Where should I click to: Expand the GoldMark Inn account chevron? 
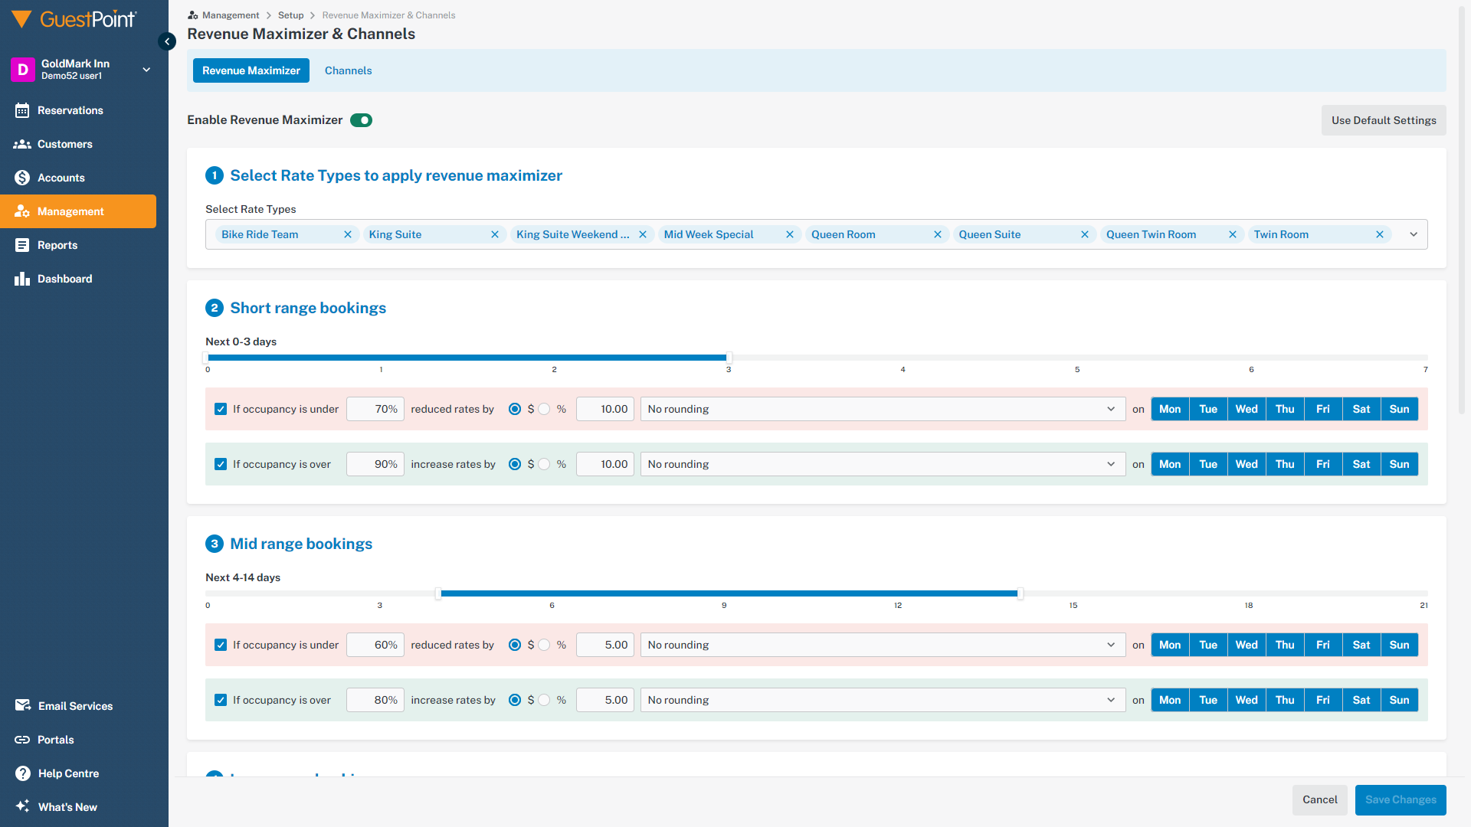pos(146,70)
